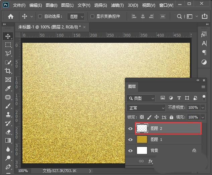Click the link layers button
Image resolution: width=212 pixels, height=175 pixels.
141,161
